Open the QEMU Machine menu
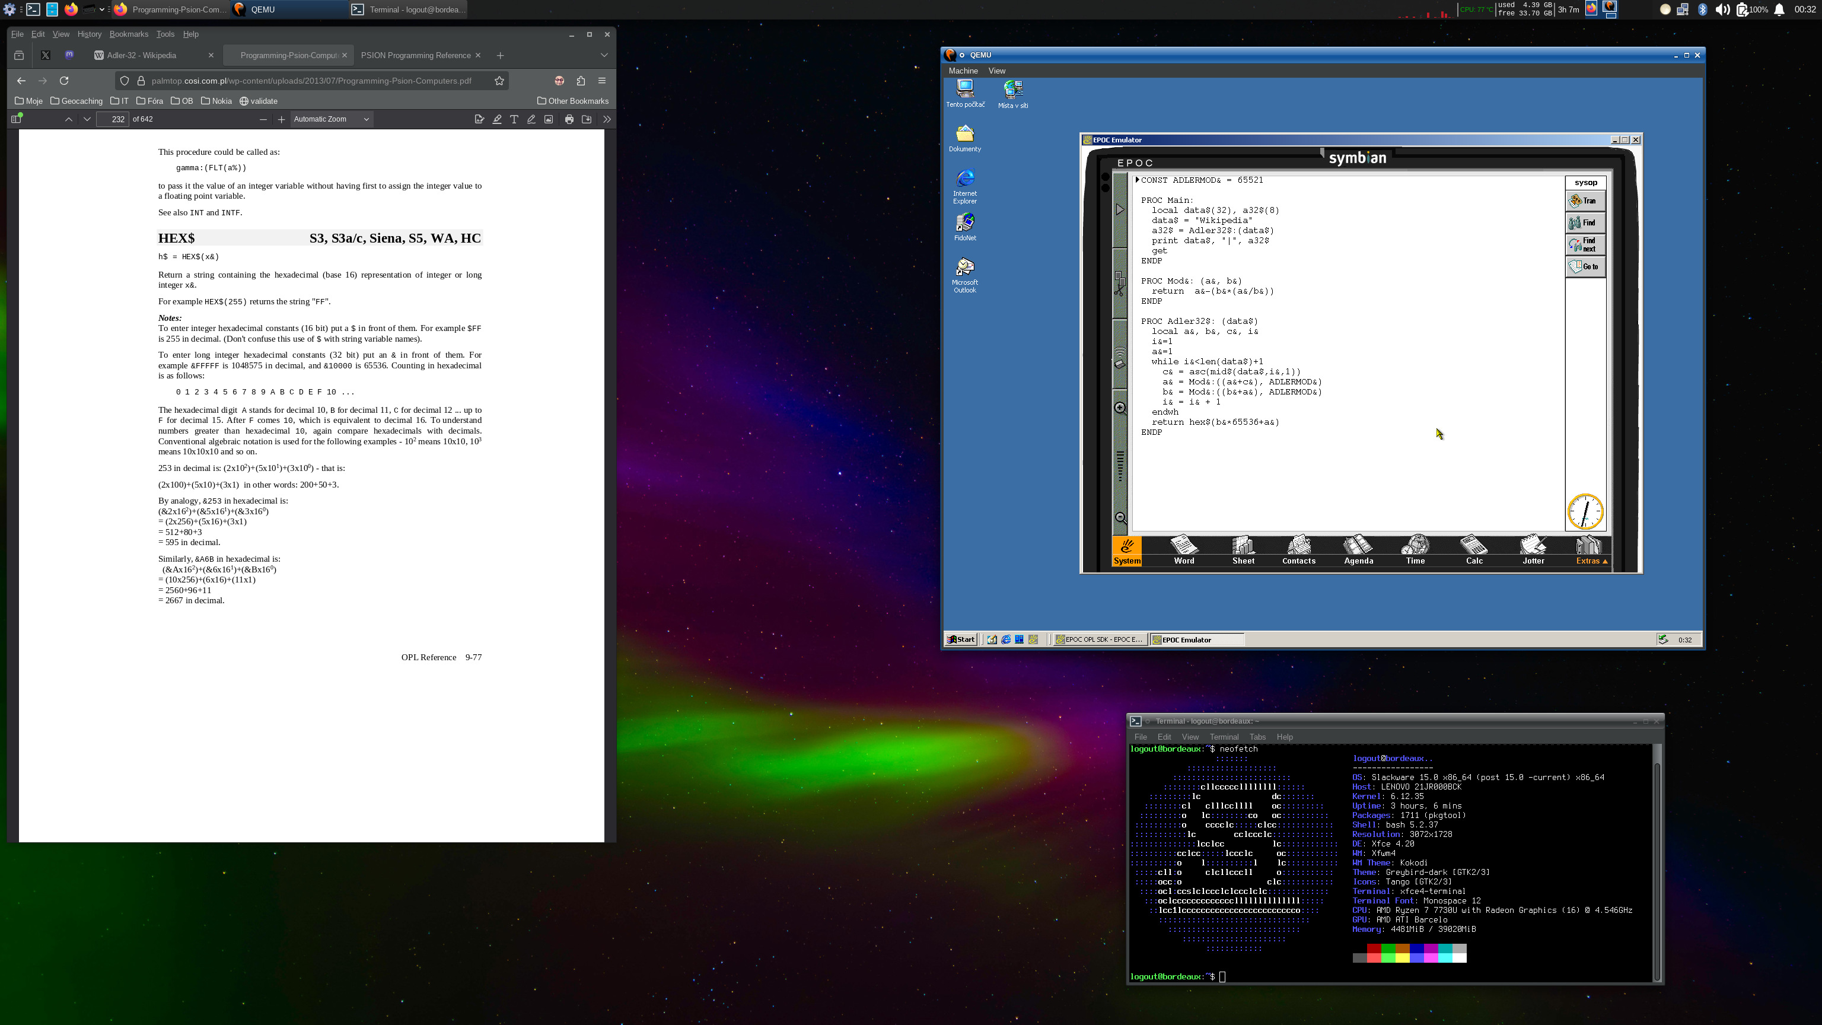Image resolution: width=1822 pixels, height=1025 pixels. (963, 71)
